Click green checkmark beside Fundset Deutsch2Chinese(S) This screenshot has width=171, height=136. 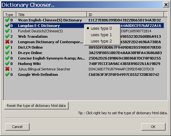(7, 31)
